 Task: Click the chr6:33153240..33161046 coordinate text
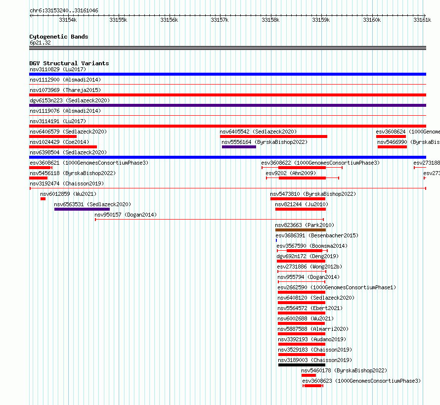tap(64, 11)
